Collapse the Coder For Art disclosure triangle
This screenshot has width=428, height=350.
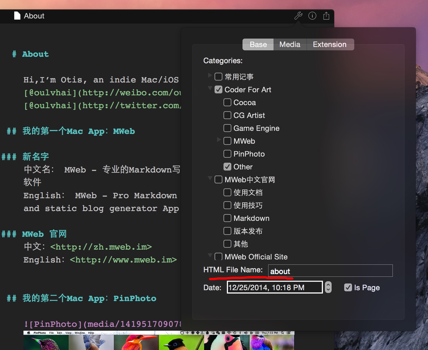pos(210,88)
